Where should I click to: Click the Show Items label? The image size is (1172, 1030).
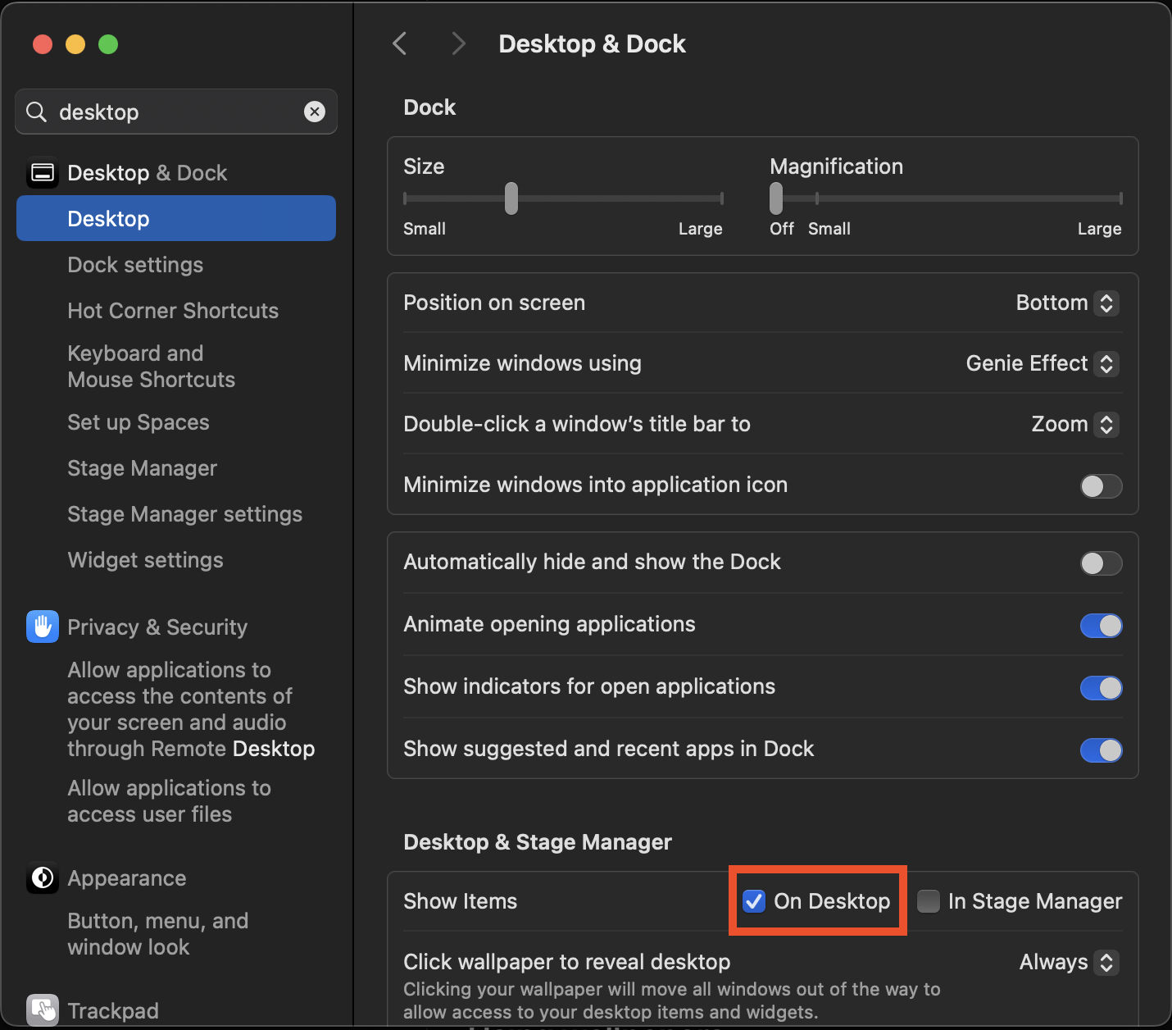click(x=461, y=901)
